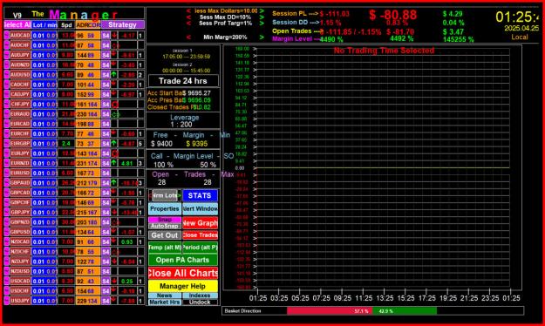Click the red down arrow in CADCHF row
This screenshot has height=326, width=545.
click(114, 85)
